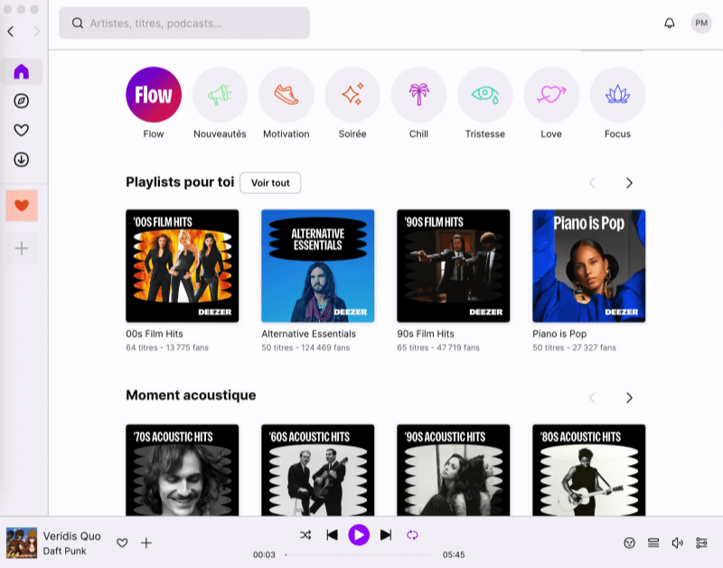Click the Voir tout button
Viewport: 723px width, 568px height.
[x=270, y=182]
